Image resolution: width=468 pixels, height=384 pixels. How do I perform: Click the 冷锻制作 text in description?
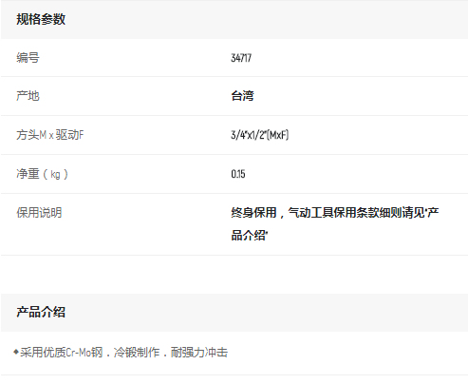coord(137,353)
